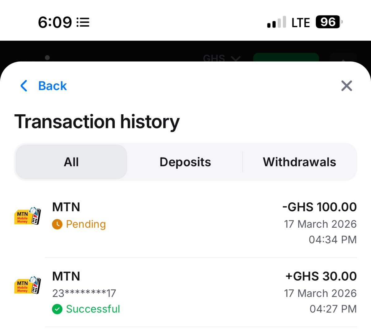
Task: Tap the orange pending clock icon
Action: click(x=57, y=224)
